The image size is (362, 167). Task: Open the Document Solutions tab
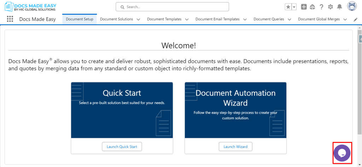(x=116, y=19)
